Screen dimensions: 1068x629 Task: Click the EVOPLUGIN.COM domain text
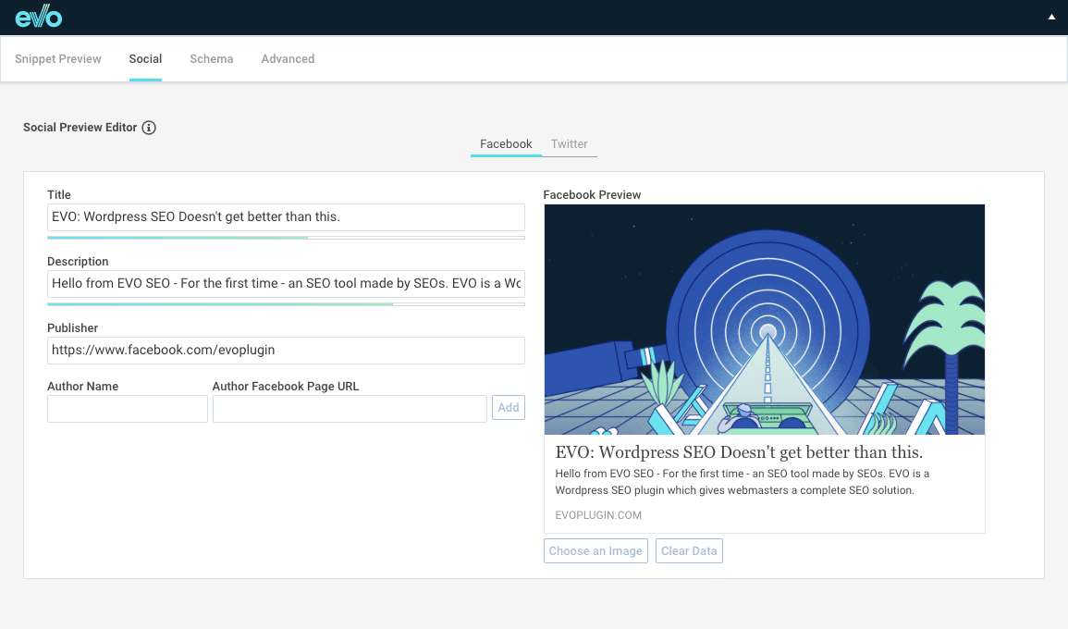pos(598,515)
